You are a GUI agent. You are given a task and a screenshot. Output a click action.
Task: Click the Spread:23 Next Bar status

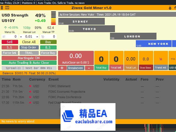coord(29,68)
